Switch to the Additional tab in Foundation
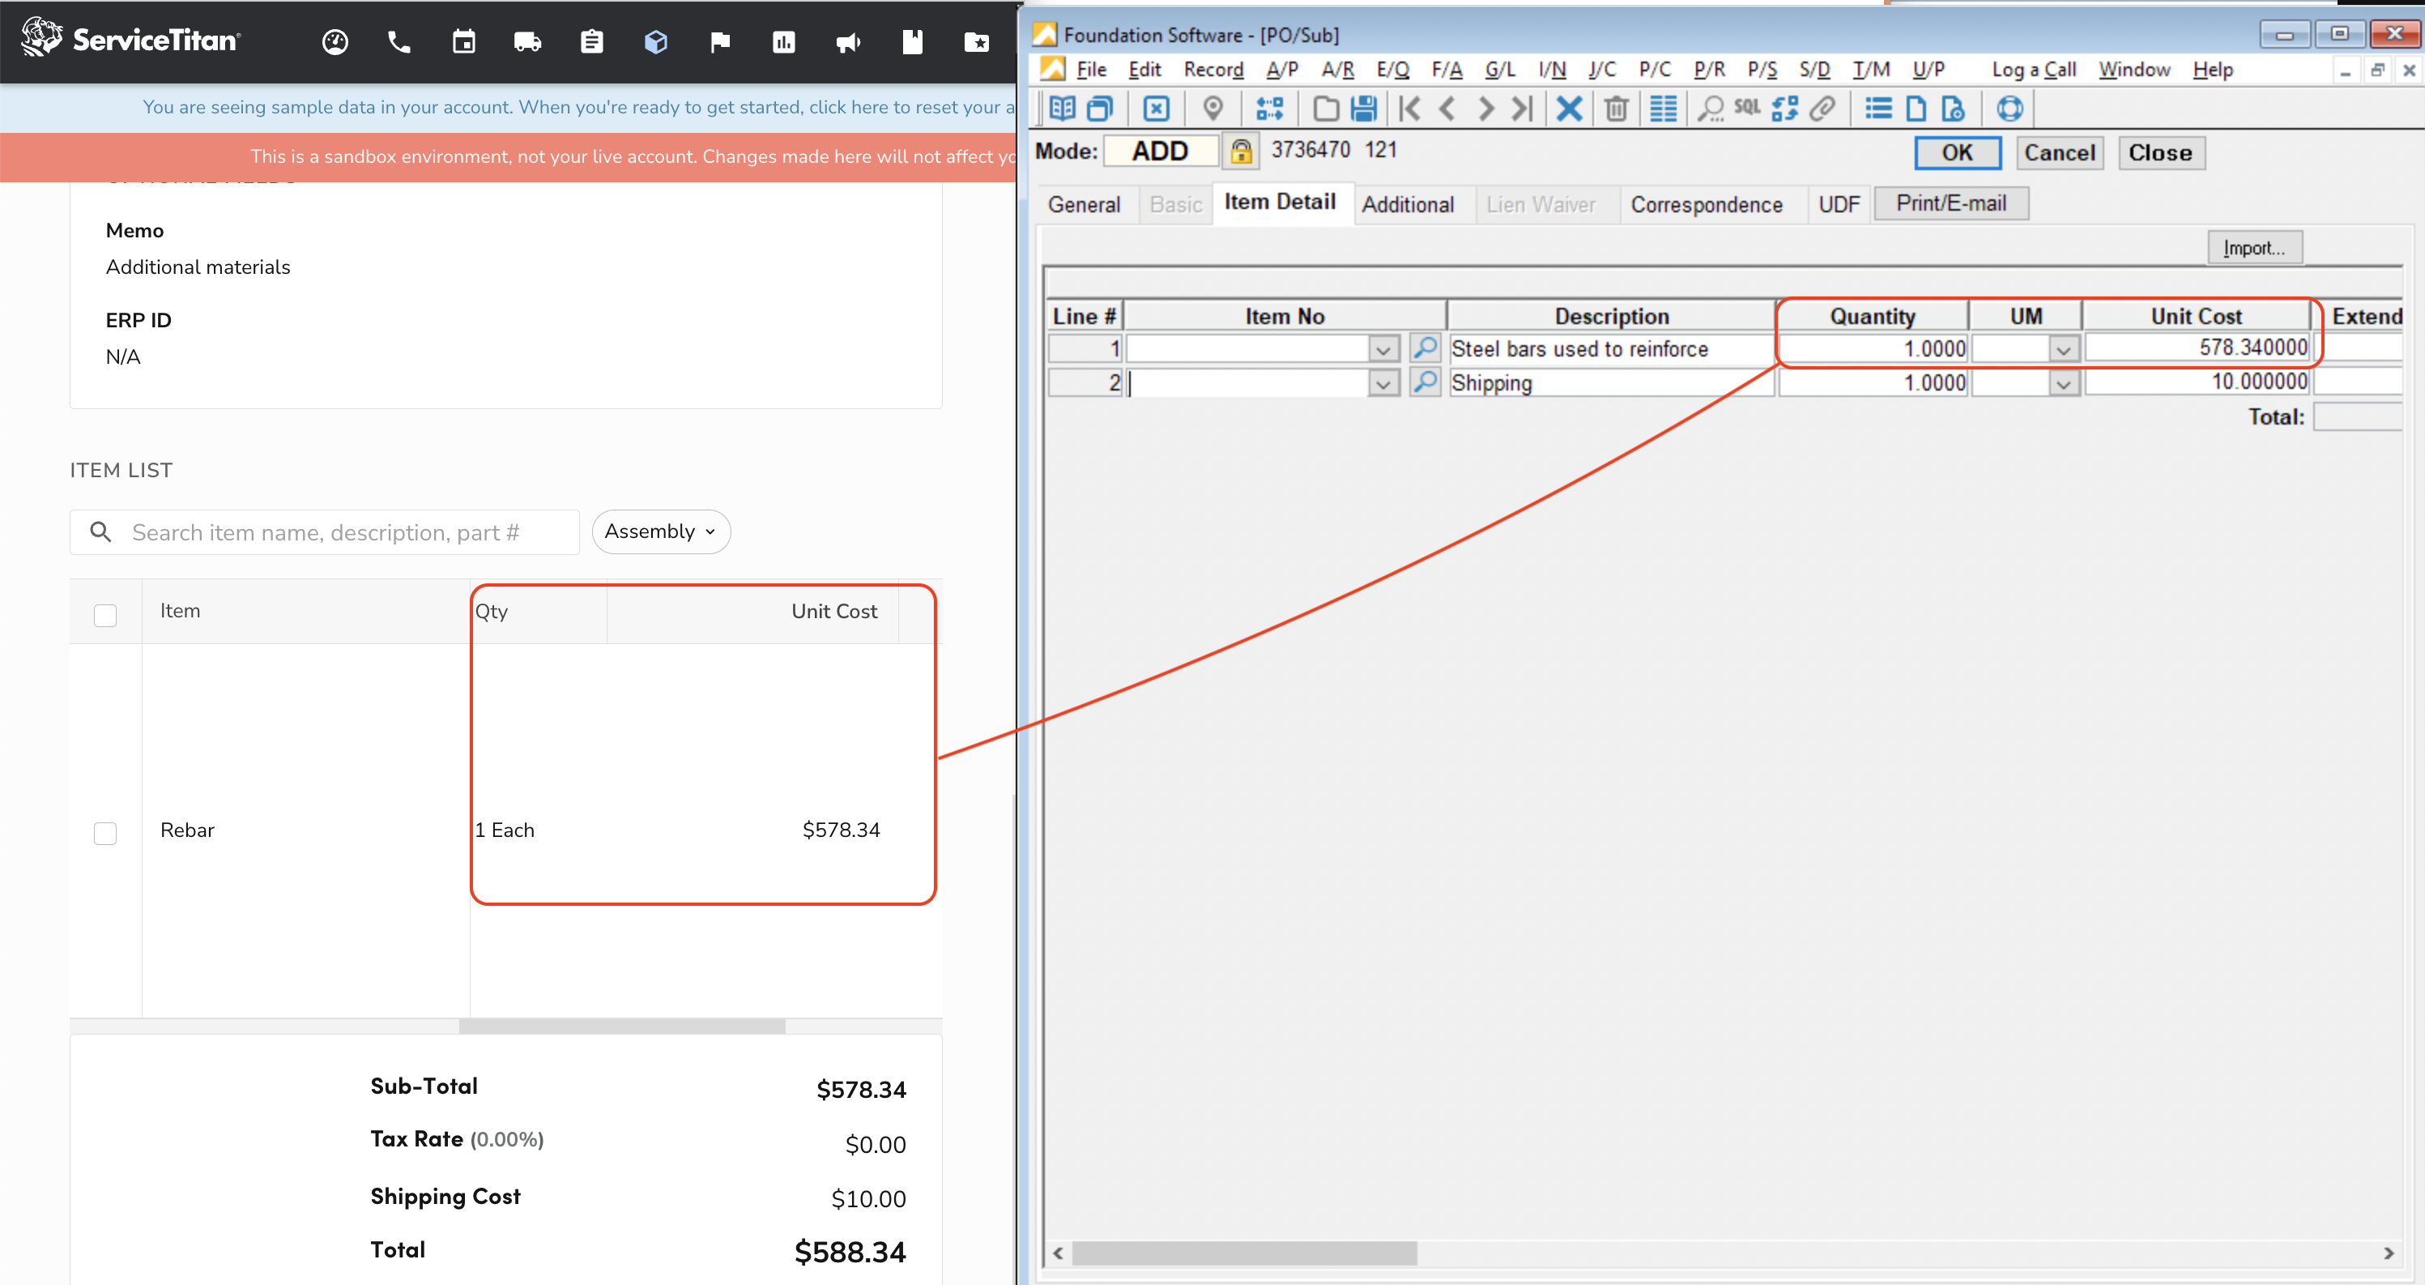The height and width of the screenshot is (1285, 2425). tap(1407, 203)
